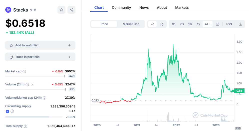Image resolution: width=249 pixels, height=131 pixels.
Task: Click the Volume (24h) progress bar
Action: pos(35,89)
